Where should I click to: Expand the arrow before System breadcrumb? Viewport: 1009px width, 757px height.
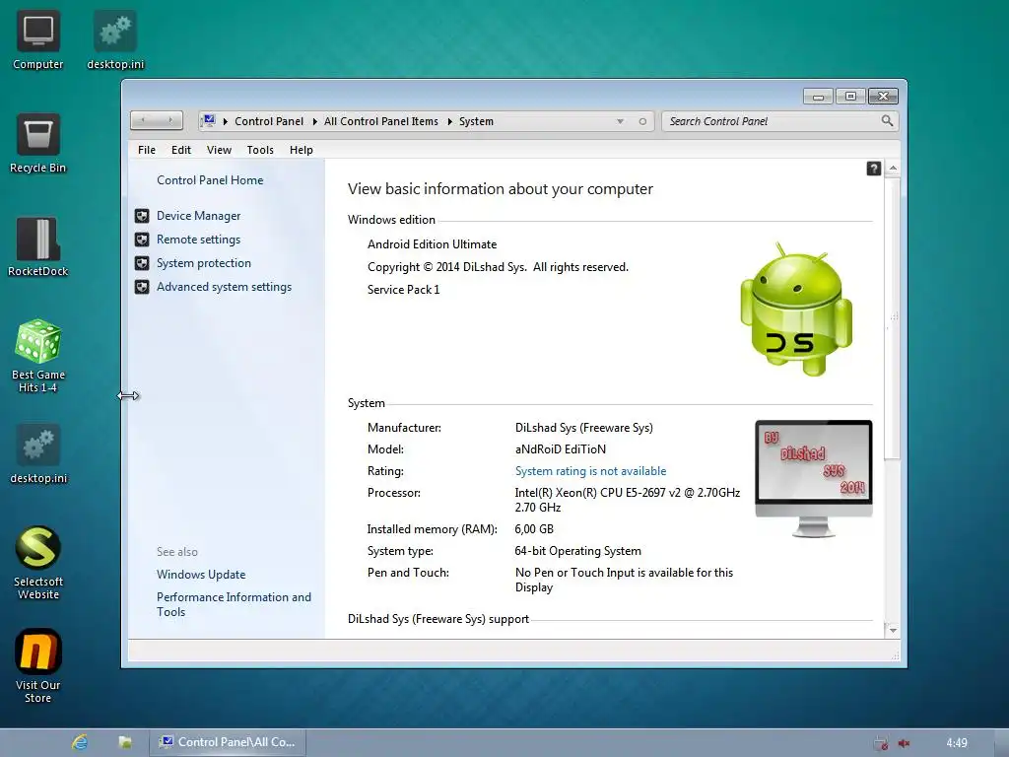click(449, 121)
